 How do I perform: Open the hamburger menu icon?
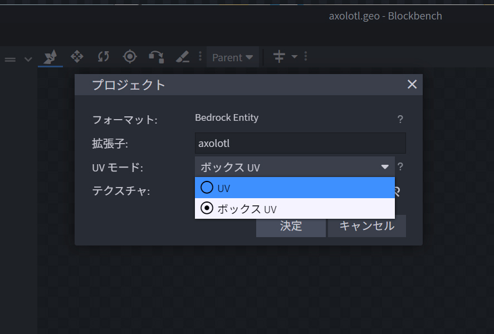[10, 59]
